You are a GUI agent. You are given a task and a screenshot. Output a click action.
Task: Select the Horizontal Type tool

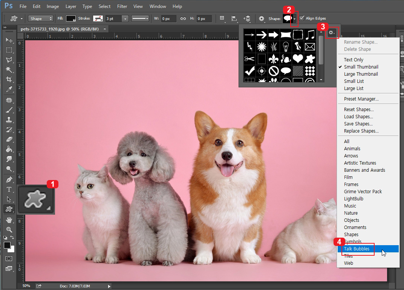click(x=9, y=189)
